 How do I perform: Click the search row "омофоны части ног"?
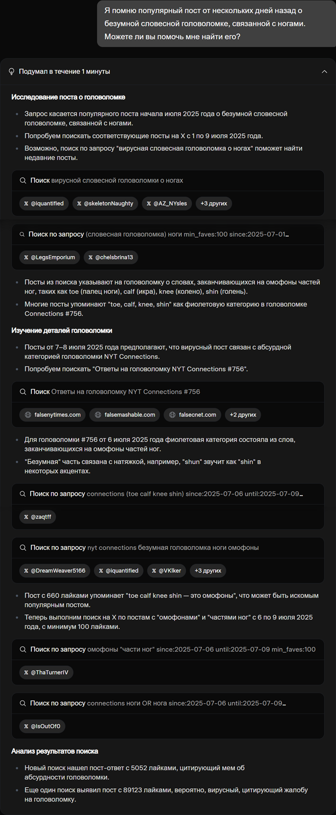[161, 649]
